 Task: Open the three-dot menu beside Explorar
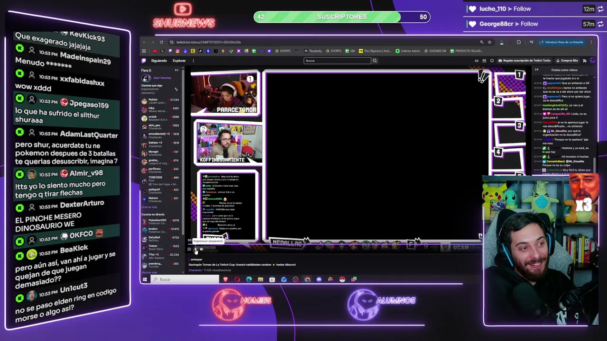[x=193, y=61]
